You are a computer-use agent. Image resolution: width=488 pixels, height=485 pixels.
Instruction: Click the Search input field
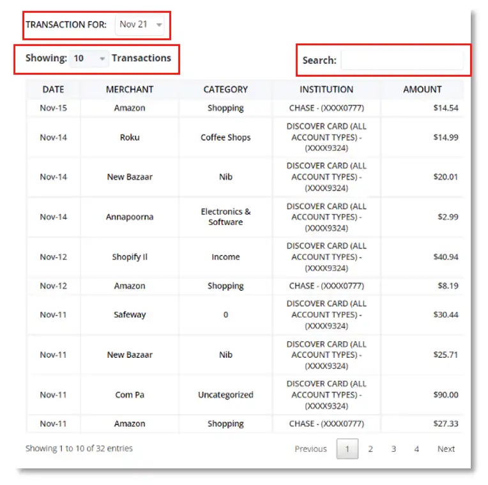(x=402, y=61)
